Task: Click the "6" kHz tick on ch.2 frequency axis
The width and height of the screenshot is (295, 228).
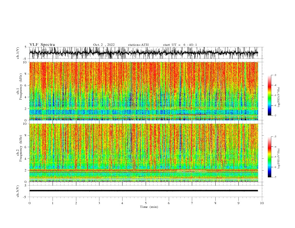Action: click(x=26, y=147)
